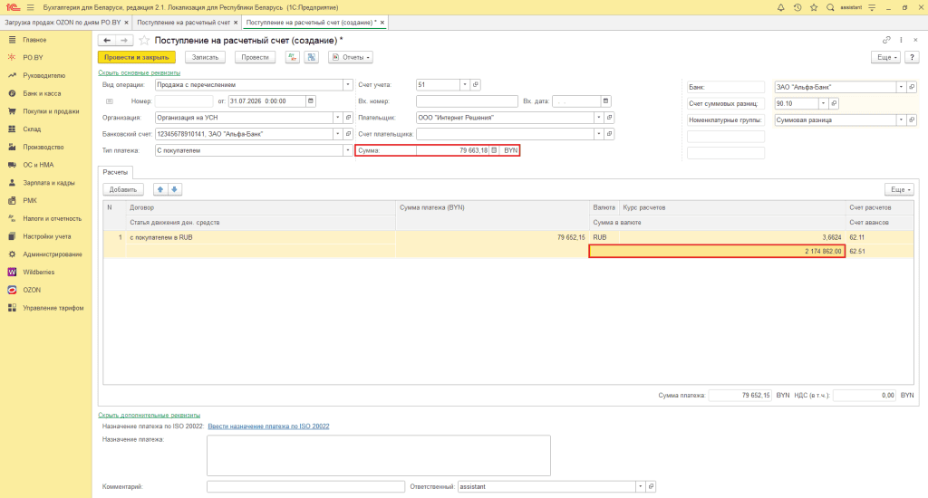This screenshot has width=928, height=498.
Task: Select the Расчеты tab
Action: [x=115, y=172]
